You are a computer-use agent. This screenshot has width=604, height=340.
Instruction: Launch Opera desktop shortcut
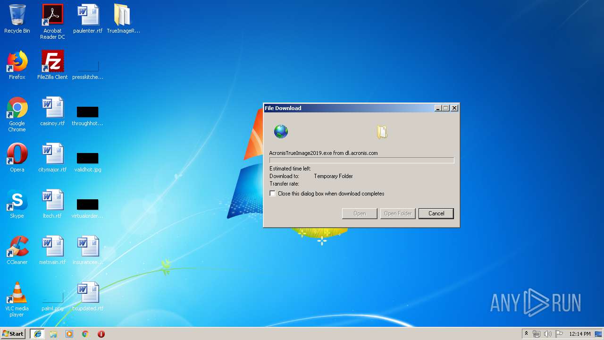(17, 158)
